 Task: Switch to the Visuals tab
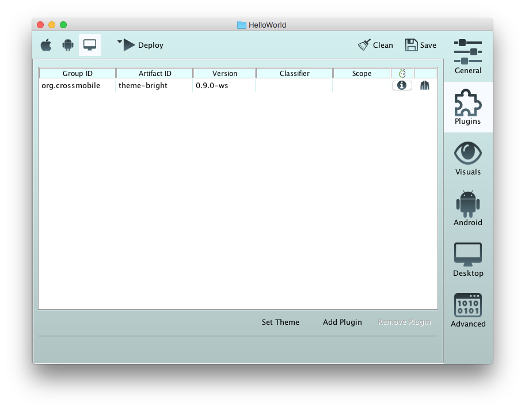[468, 158]
